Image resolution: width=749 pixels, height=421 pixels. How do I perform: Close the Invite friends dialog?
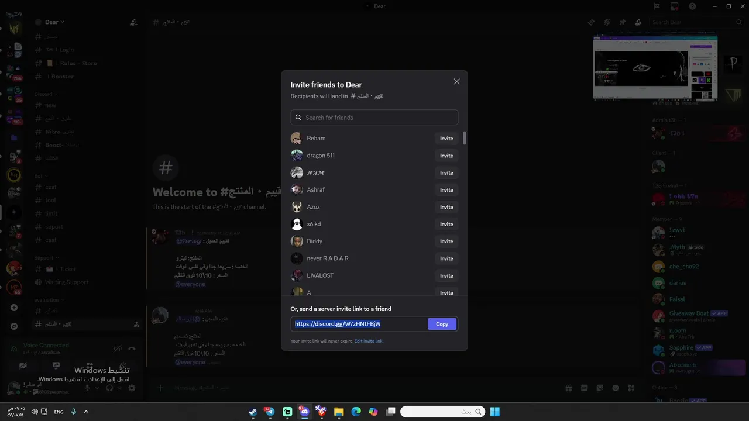click(x=457, y=82)
